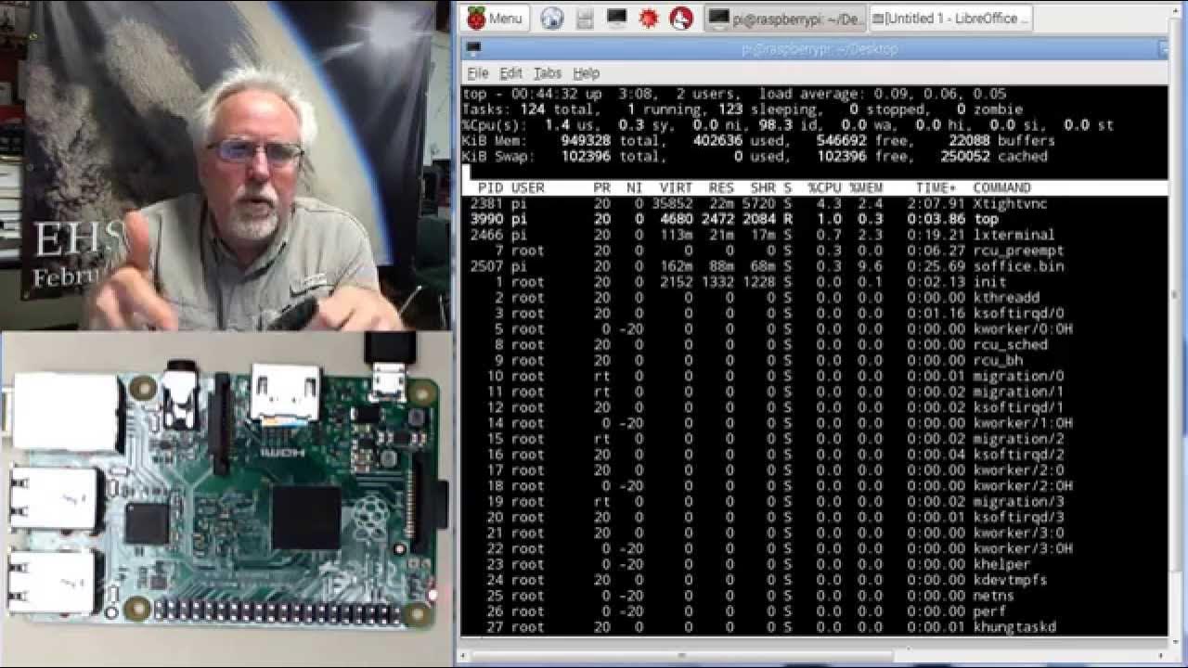This screenshot has width=1188, height=668.
Task: Select the ksoftirqd/1 process name
Action: point(1018,407)
